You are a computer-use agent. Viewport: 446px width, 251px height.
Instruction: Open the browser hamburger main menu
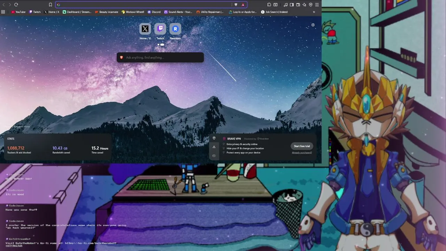coord(317,5)
